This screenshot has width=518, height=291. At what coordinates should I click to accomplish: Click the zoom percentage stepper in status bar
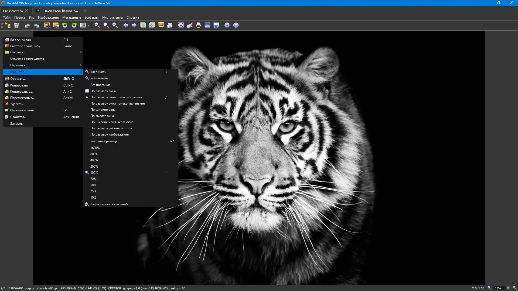point(508,288)
